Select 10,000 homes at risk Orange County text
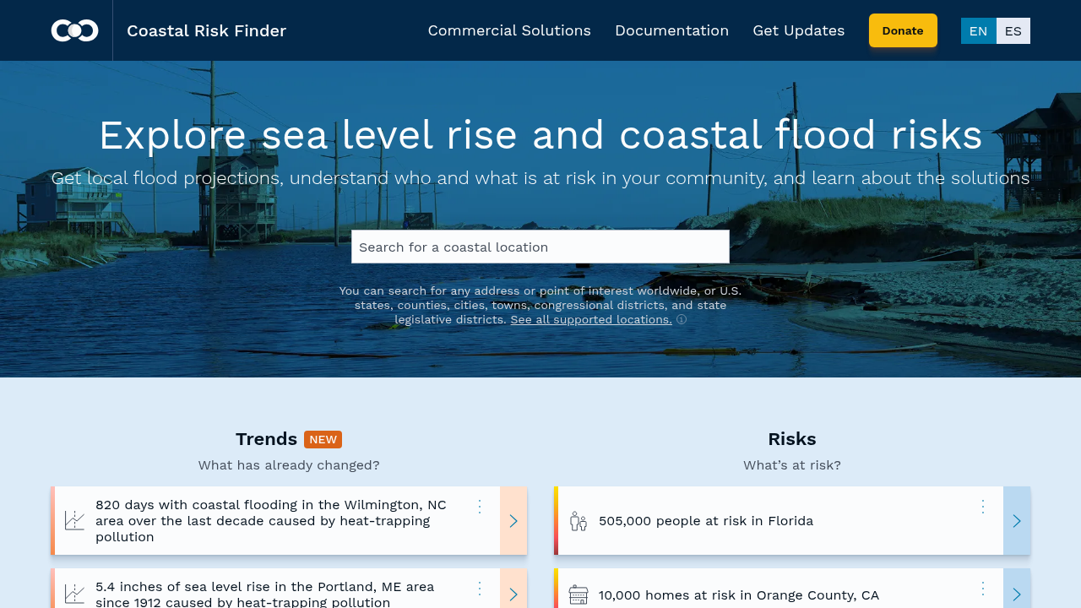Viewport: 1081px width, 608px height. (x=739, y=595)
